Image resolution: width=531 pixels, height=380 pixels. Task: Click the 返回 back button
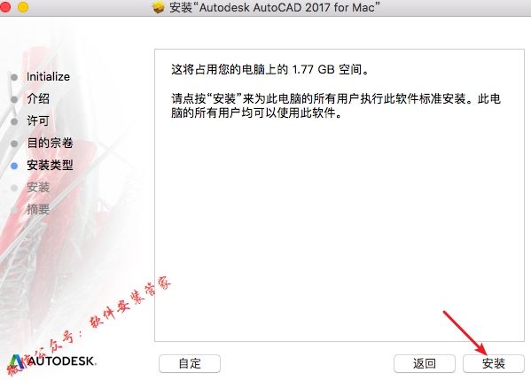[425, 363]
